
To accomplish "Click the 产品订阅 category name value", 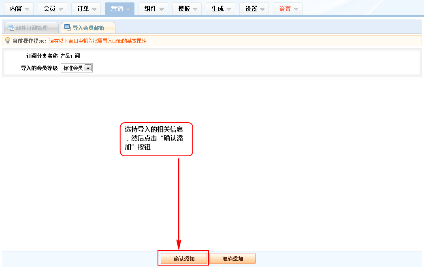I will 70,56.
